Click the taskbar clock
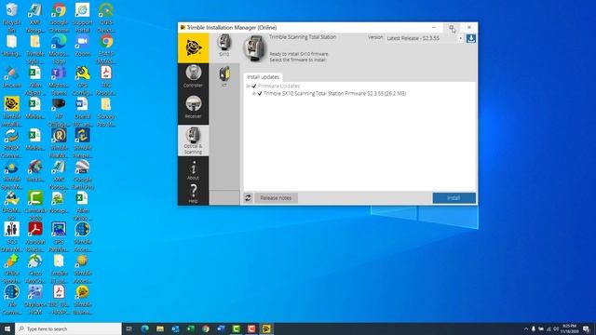 569,328
